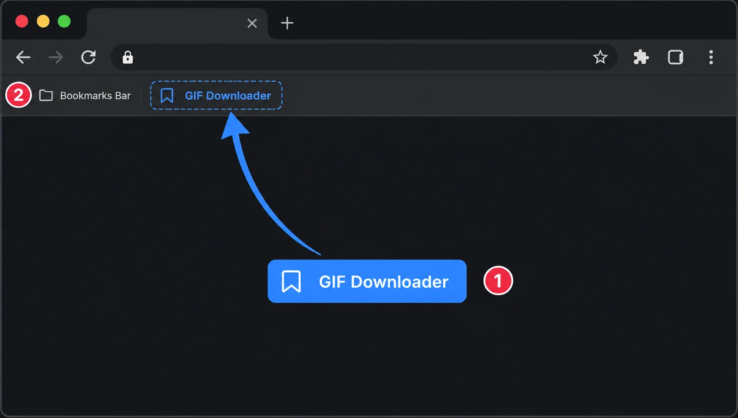The width and height of the screenshot is (738, 418).
Task: Open the Bookmarks Bar folder
Action: (x=85, y=96)
